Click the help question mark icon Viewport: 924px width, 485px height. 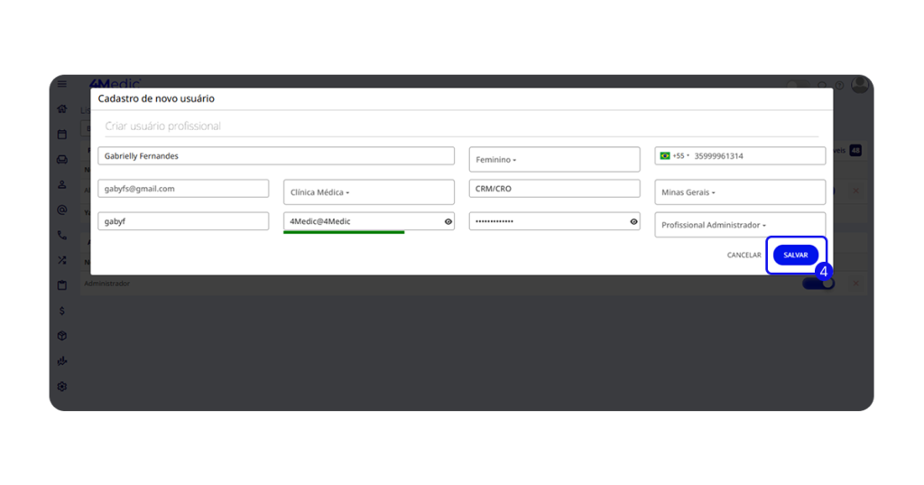[839, 86]
